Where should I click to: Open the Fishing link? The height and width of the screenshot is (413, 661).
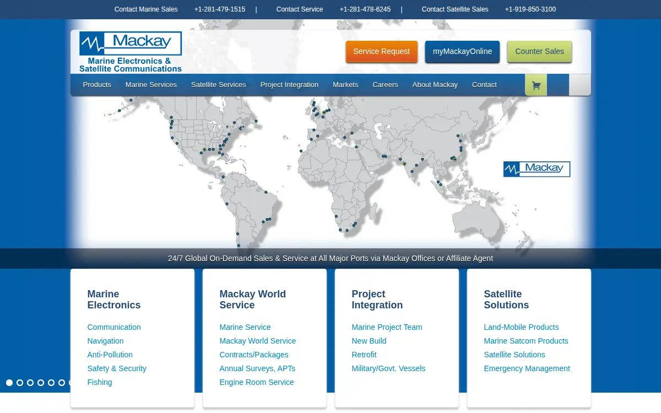[100, 382]
